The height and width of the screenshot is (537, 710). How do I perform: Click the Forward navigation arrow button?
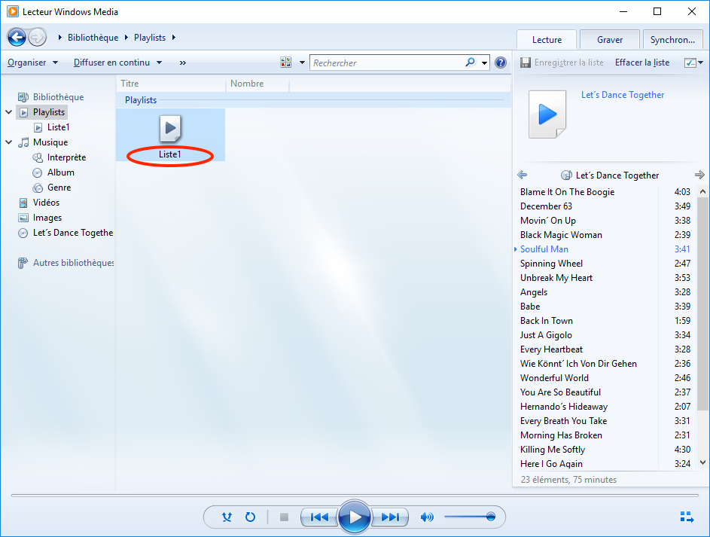[37, 37]
